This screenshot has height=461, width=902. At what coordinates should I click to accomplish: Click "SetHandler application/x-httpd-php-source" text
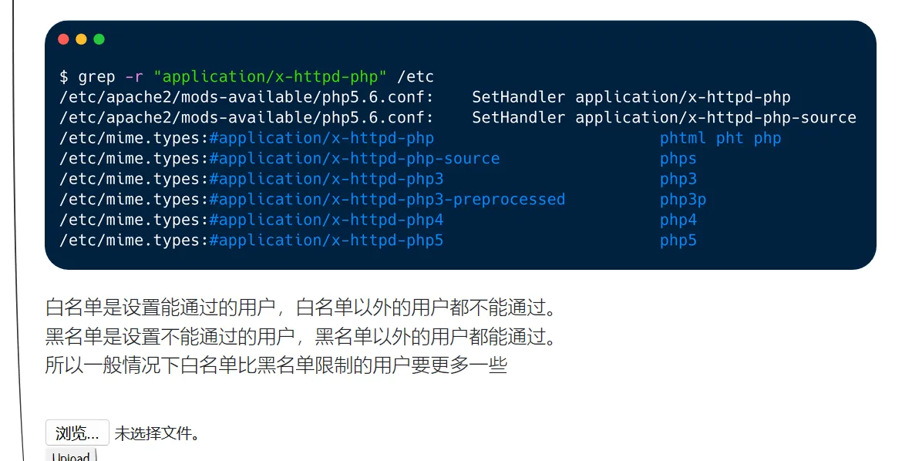664,118
